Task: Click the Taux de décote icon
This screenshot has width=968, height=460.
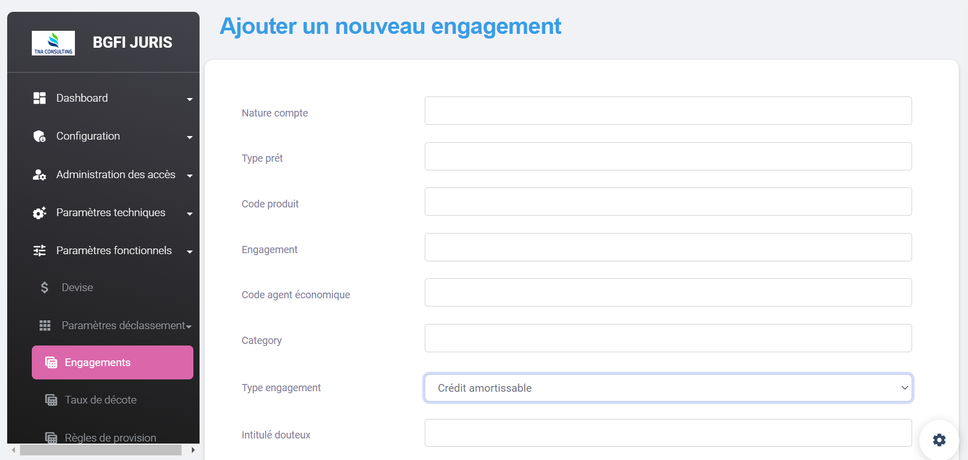Action: 51,400
